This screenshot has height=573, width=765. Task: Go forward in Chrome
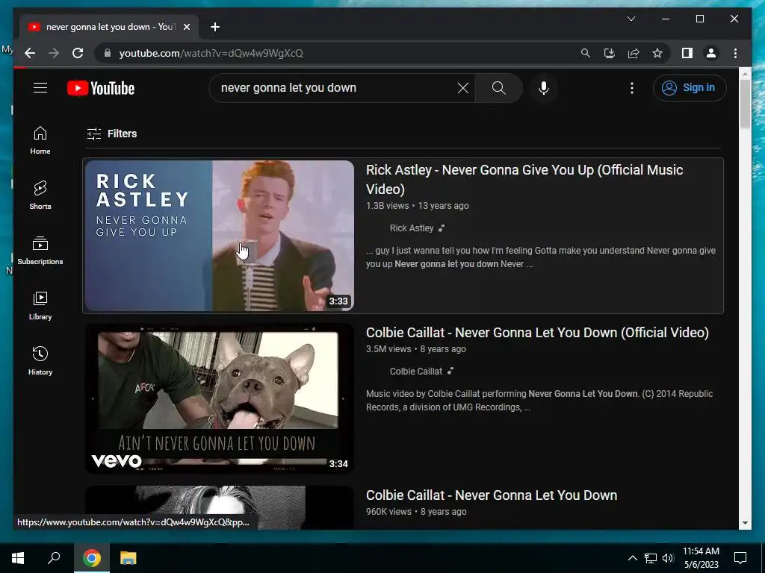(54, 53)
